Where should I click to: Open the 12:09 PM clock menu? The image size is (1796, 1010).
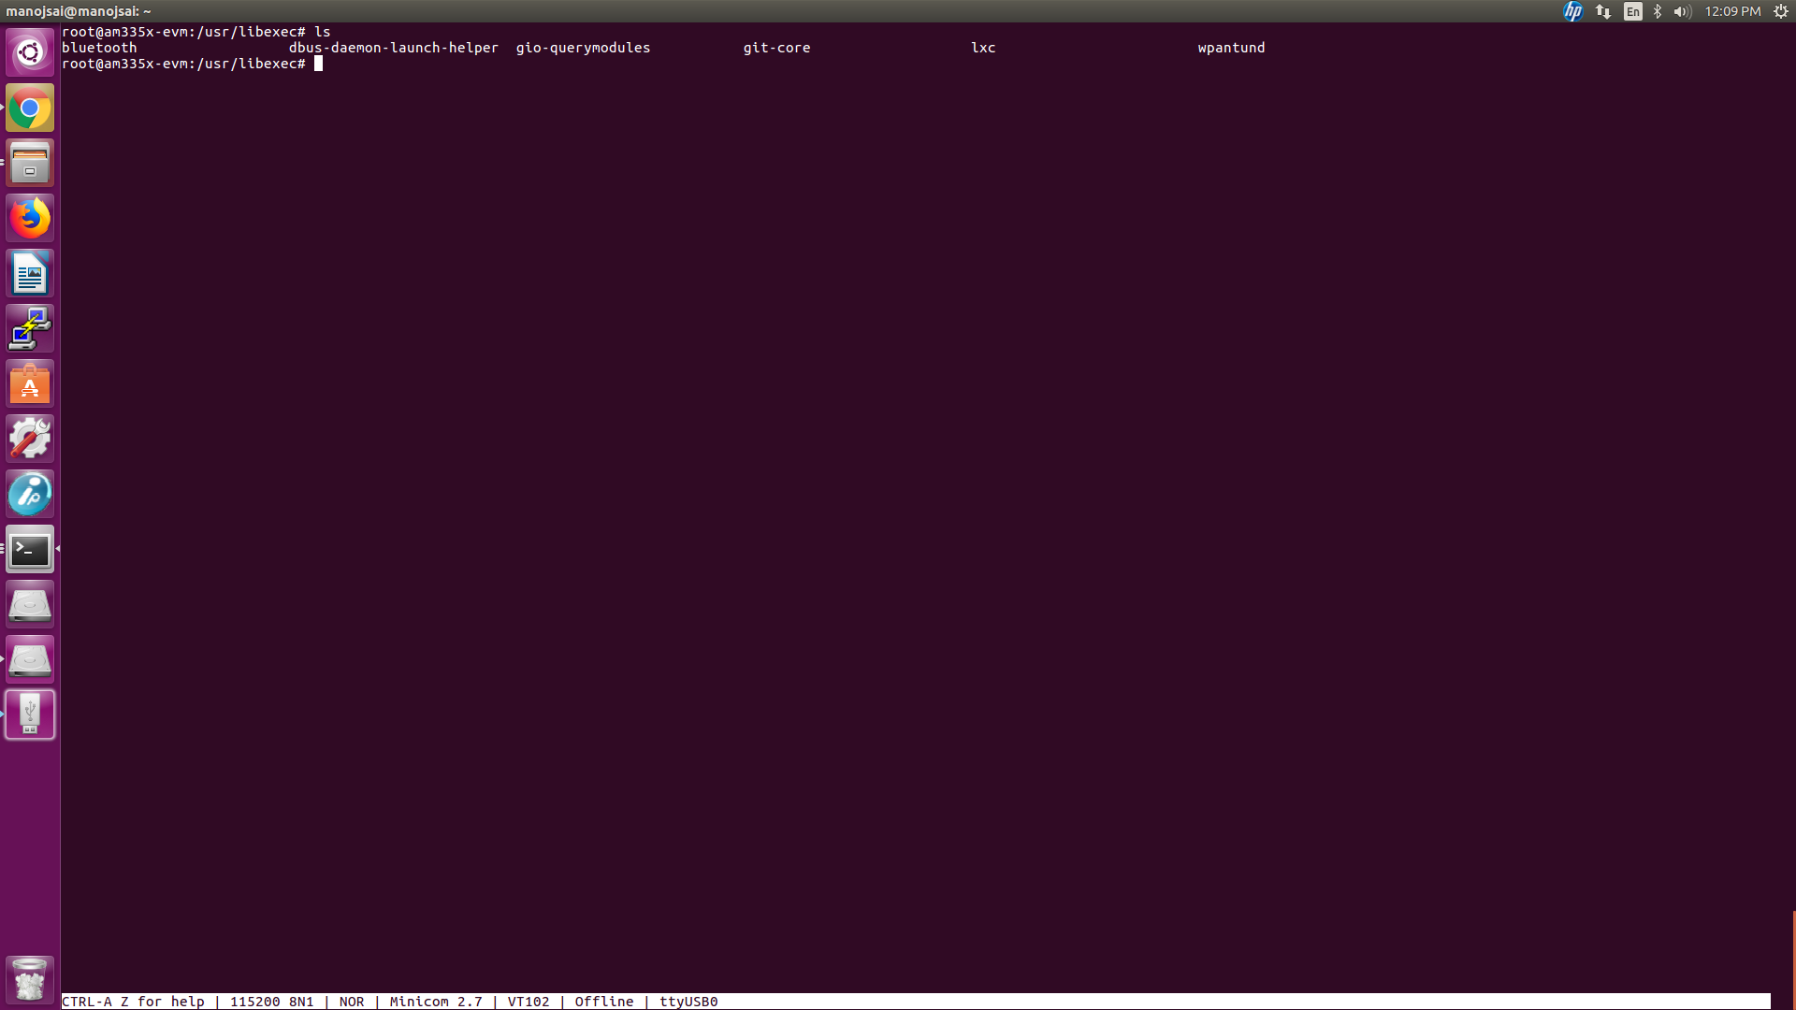[1732, 11]
